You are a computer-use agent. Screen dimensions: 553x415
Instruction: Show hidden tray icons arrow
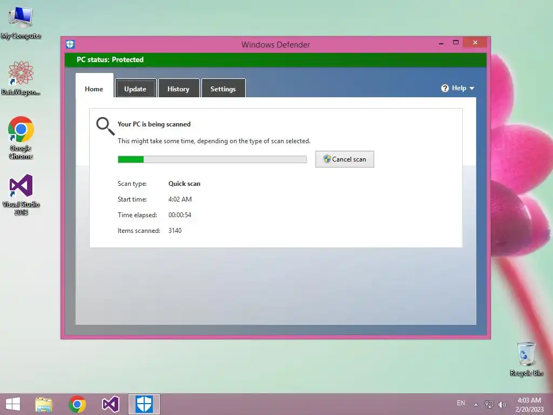(476, 404)
